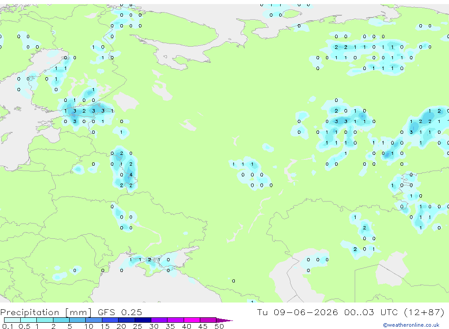This screenshot has width=449, height=329.
Task: Click the "Precipitation [mm]" title text
Action: 46,312
